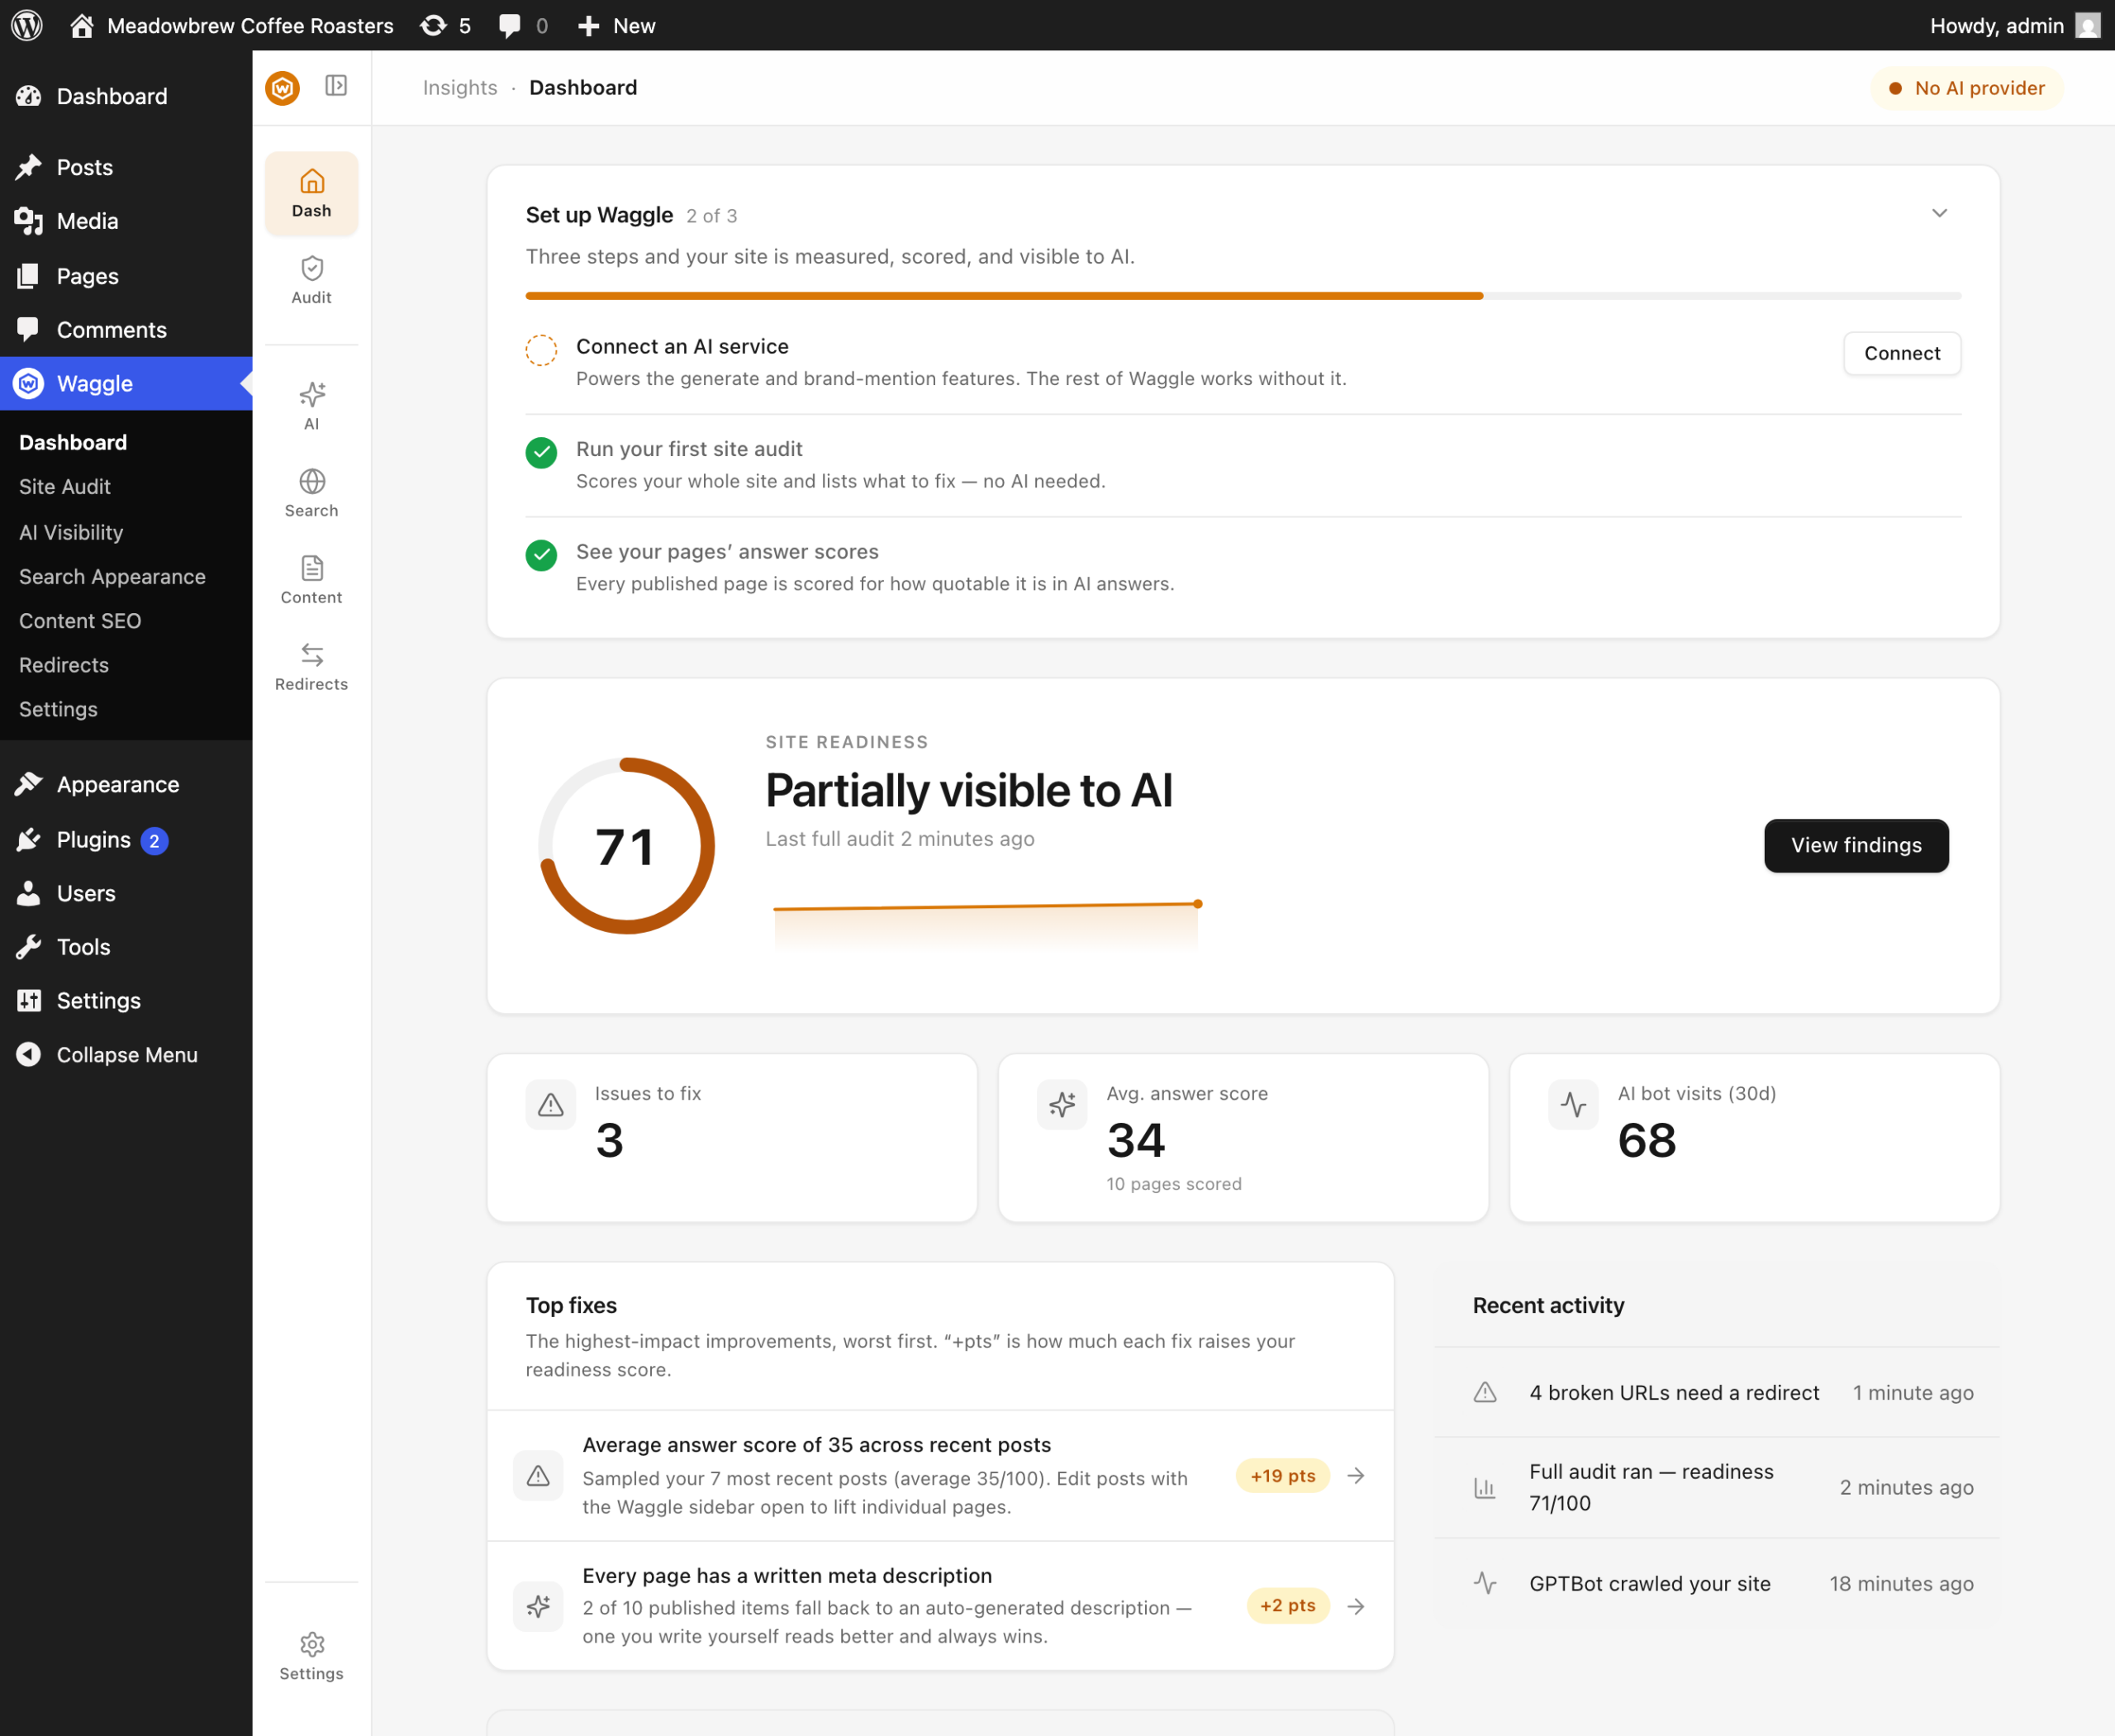2115x1736 pixels.
Task: Open the Pages menu
Action: tap(126, 276)
